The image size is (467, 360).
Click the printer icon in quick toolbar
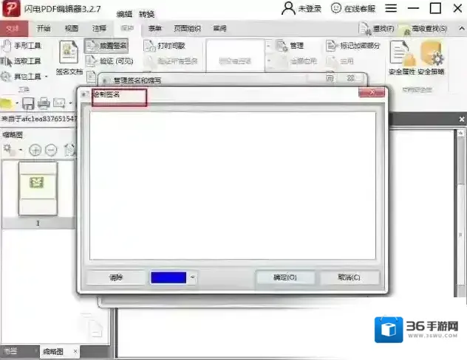click(x=44, y=103)
